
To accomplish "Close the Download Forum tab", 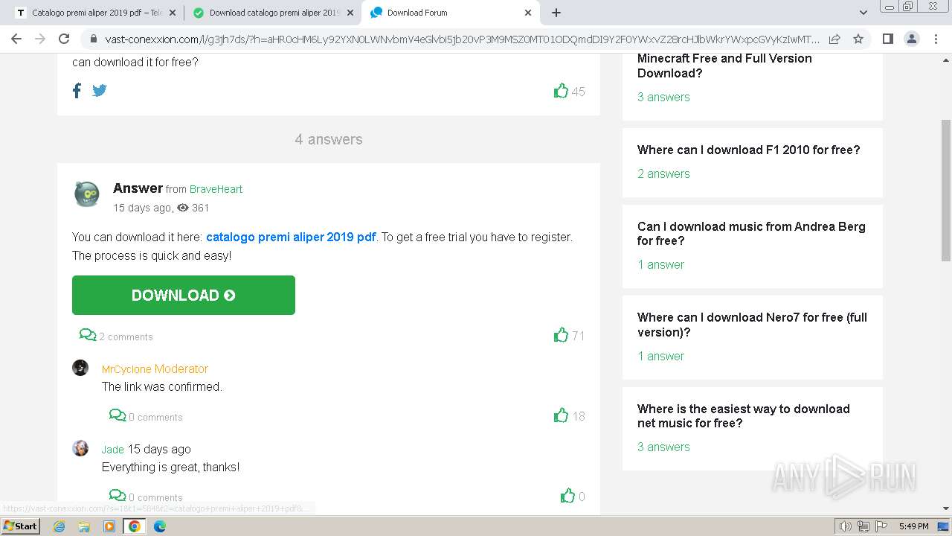I will 528,13.
